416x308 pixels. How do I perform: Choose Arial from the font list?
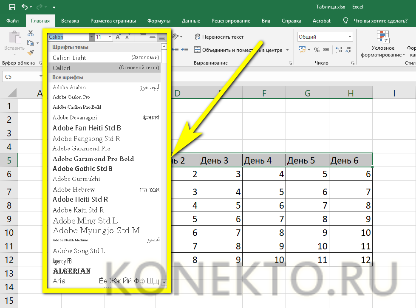60,281
